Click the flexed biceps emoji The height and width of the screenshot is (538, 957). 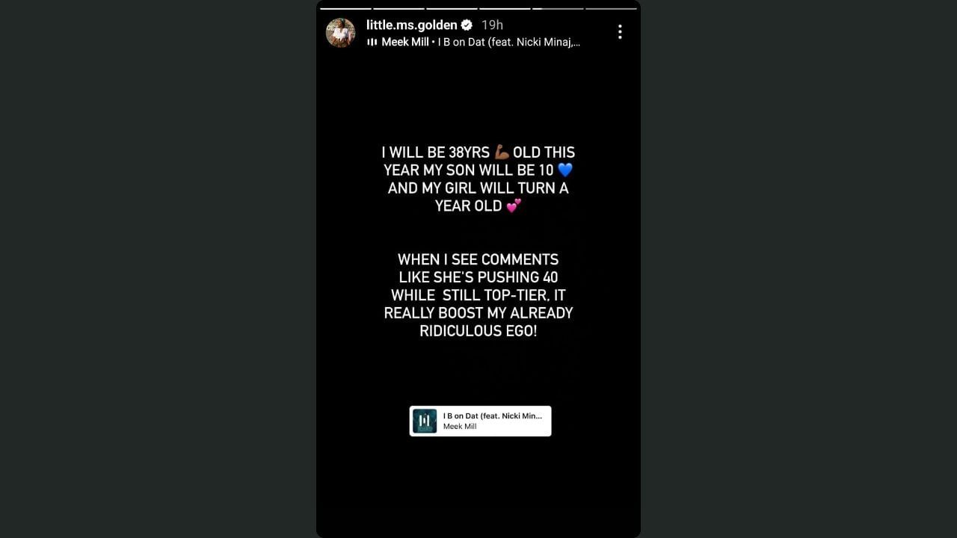502,152
